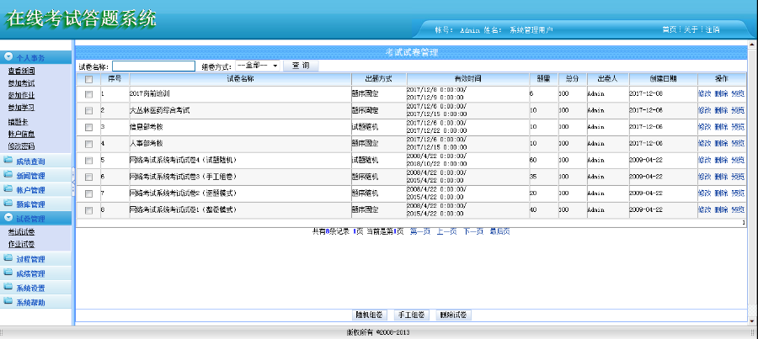Click the 出题方式 column header
The height and width of the screenshot is (339, 758).
[378, 78]
